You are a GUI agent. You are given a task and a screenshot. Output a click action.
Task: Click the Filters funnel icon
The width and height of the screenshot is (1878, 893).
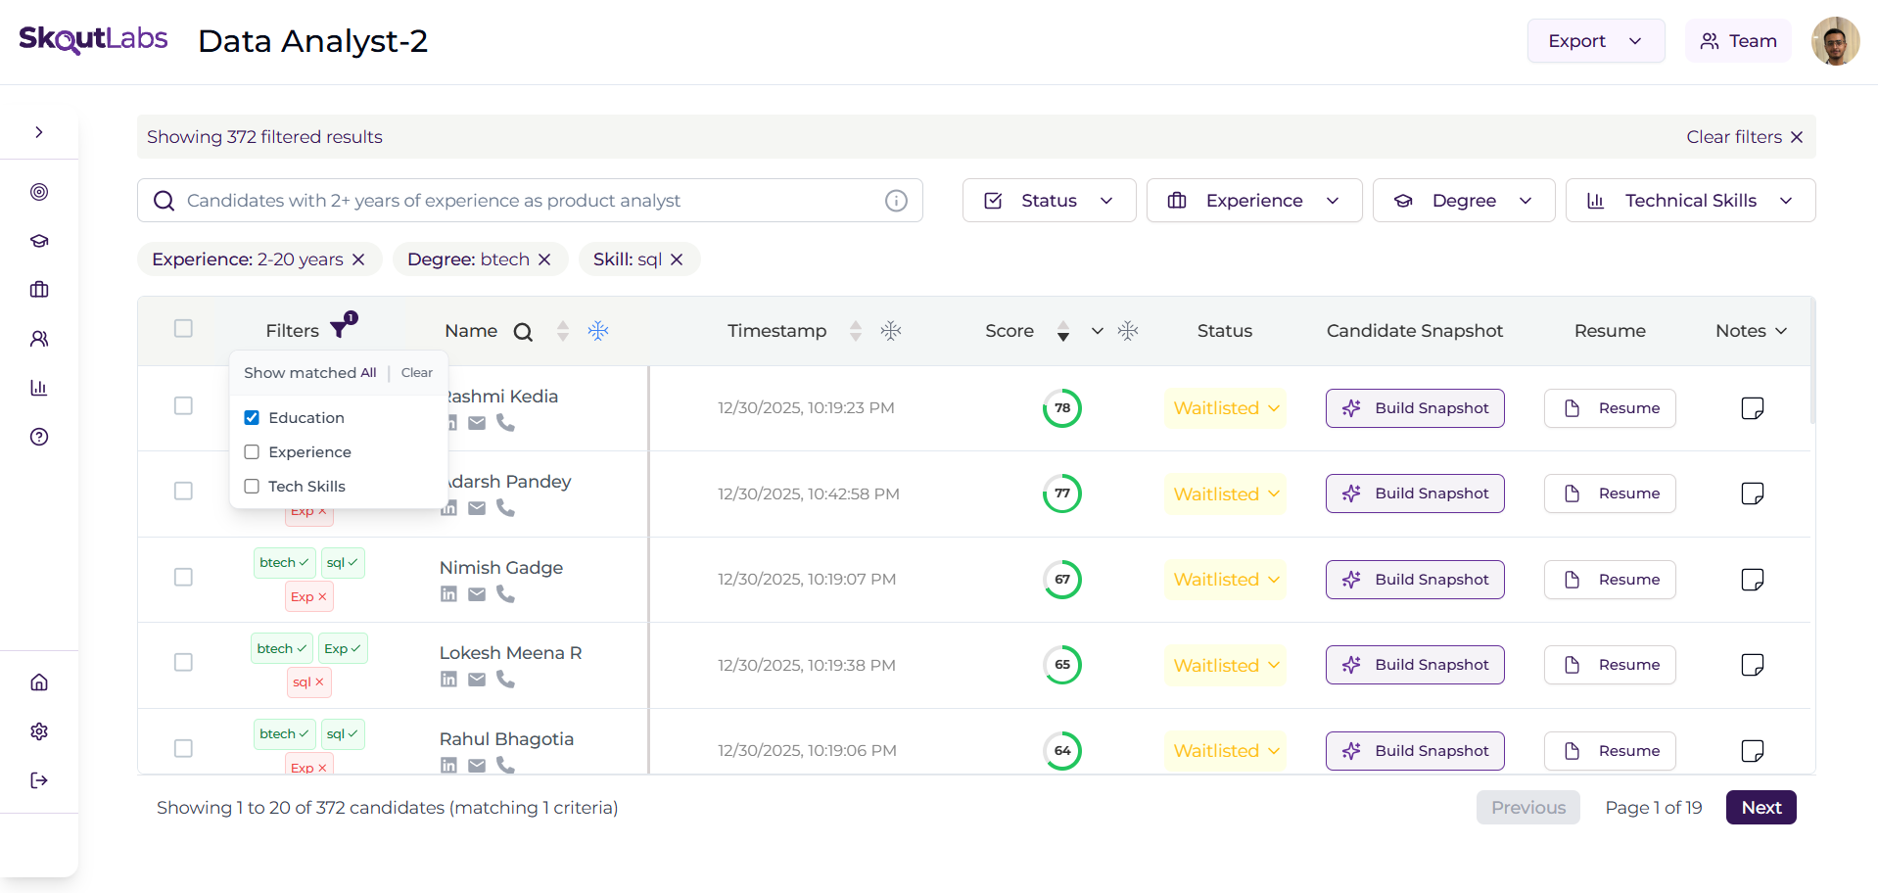(x=339, y=329)
